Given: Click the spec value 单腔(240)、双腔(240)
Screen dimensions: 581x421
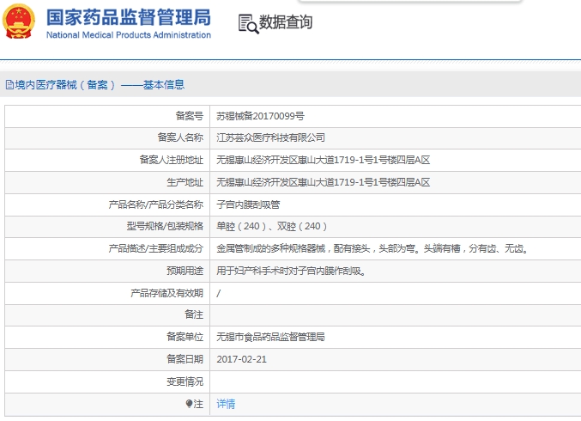Looking at the screenshot, I should coord(271,226).
